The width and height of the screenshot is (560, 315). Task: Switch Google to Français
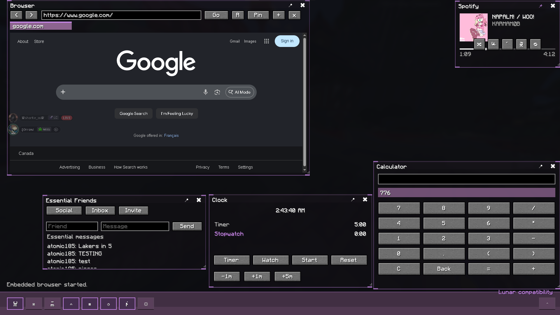coord(171,136)
